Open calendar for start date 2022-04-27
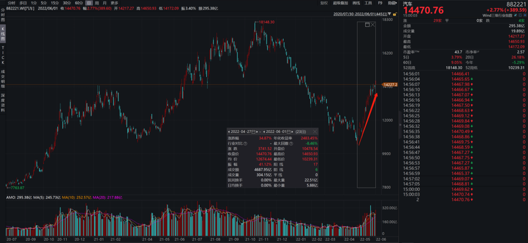Screen dimensions: 528x243 click(x=253, y=132)
